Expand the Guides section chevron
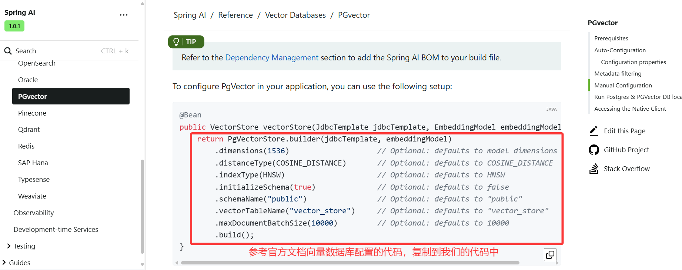 point(4,263)
